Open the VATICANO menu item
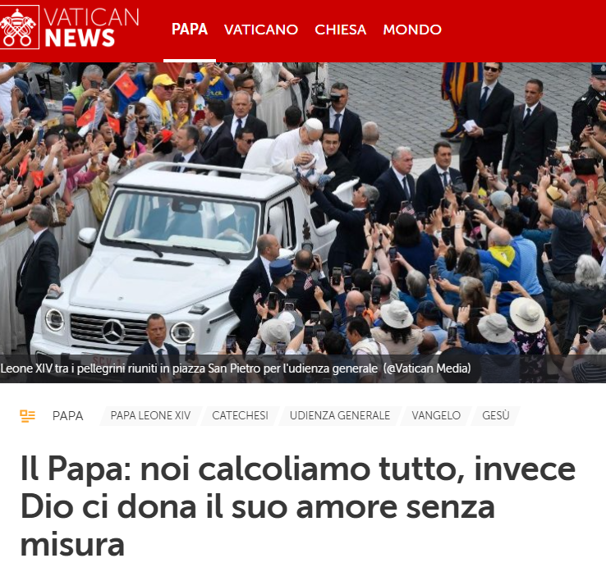Image resolution: width=606 pixels, height=572 pixels. click(261, 30)
